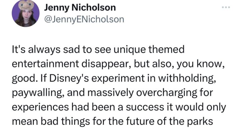This screenshot has height=133, width=233.
Task: Open Jenny Nicholson's profile picture
Action: point(26,13)
